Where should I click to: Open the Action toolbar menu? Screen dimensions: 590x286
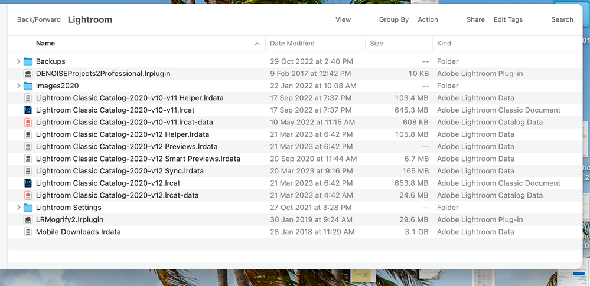428,19
